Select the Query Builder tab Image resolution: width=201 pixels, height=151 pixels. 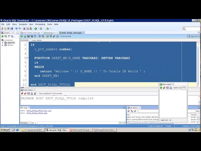[x=37, y=40]
